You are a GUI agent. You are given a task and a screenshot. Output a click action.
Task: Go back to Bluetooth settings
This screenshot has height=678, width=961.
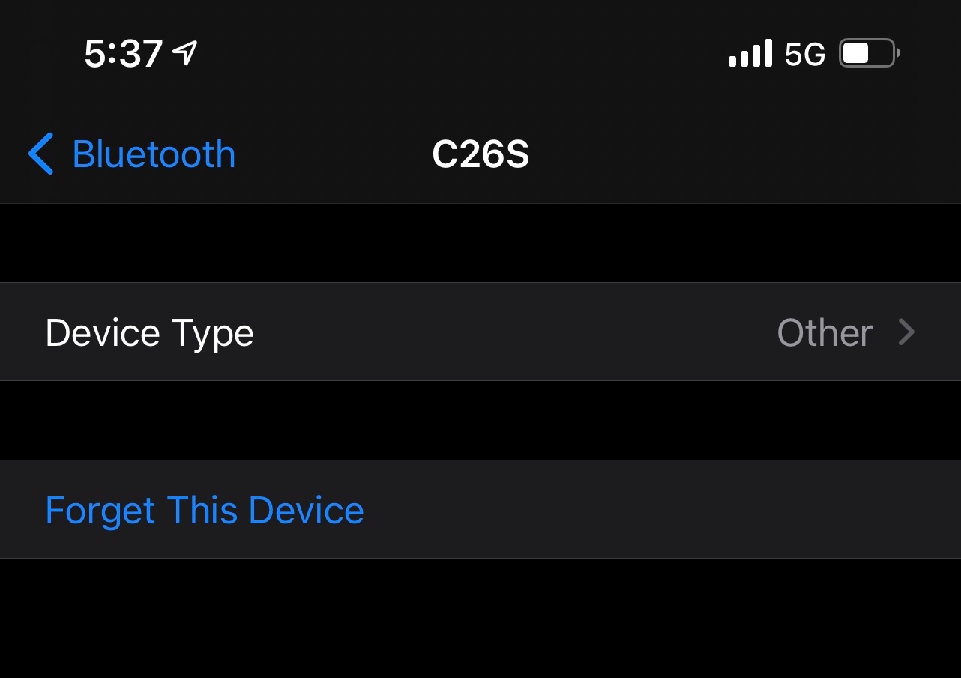coord(132,154)
